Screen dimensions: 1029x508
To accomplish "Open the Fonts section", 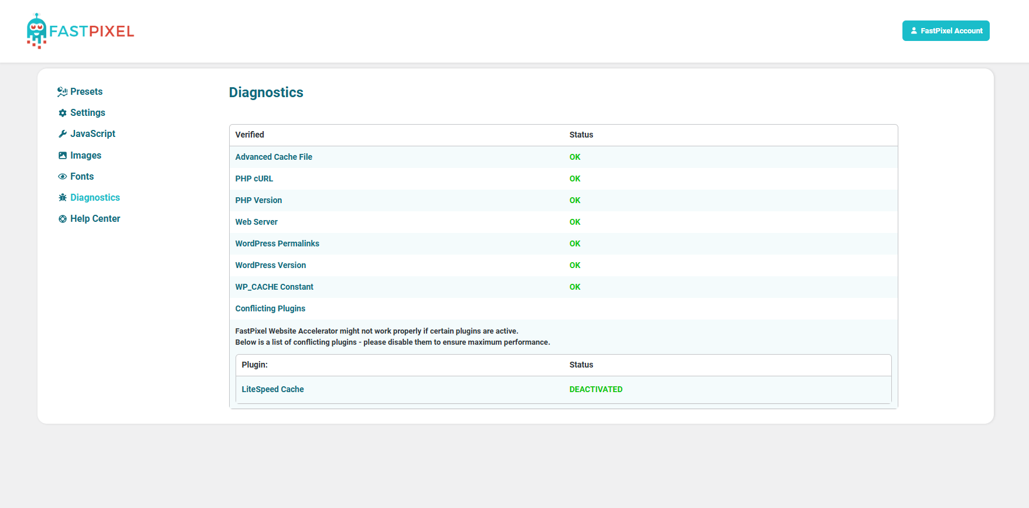I will click(82, 177).
